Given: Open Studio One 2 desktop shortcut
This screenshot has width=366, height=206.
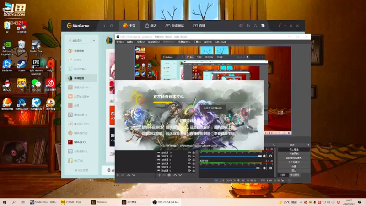Looking at the screenshot, I should (x=36, y=48).
